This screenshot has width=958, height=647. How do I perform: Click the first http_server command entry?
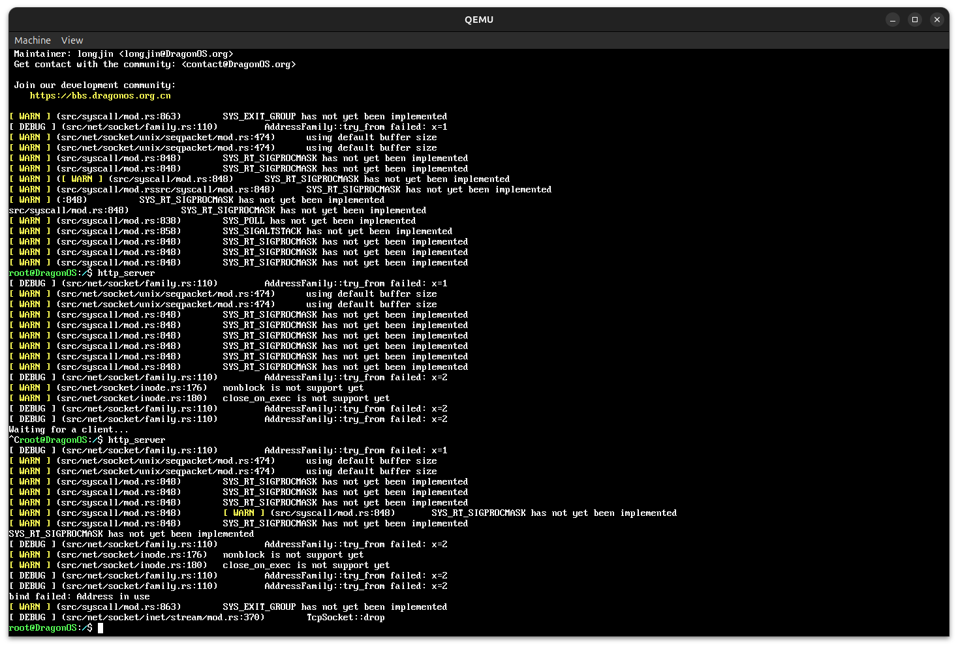(x=126, y=273)
